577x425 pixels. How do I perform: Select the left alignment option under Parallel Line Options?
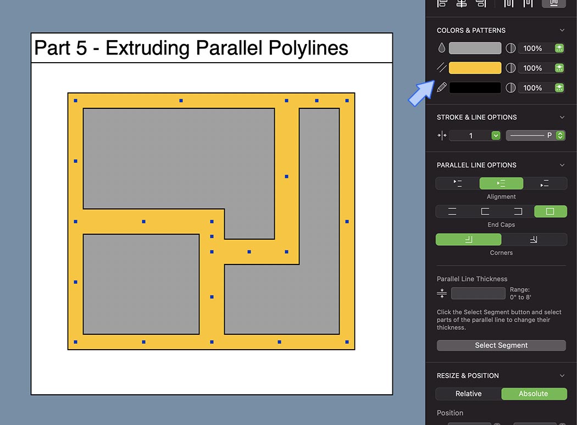(457, 183)
